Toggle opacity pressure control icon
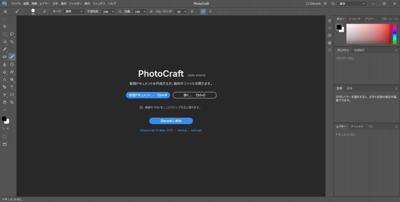Viewport: 400px width, 202px height. pos(120,12)
